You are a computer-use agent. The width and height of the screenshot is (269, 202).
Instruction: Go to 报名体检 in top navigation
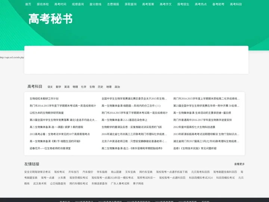43,4
